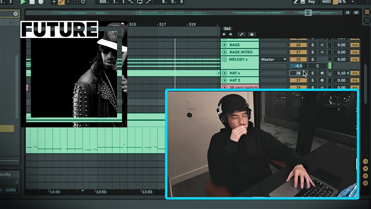The image size is (371, 209).
Task: Unfold the 38 perc switch track
Action: (224, 87)
